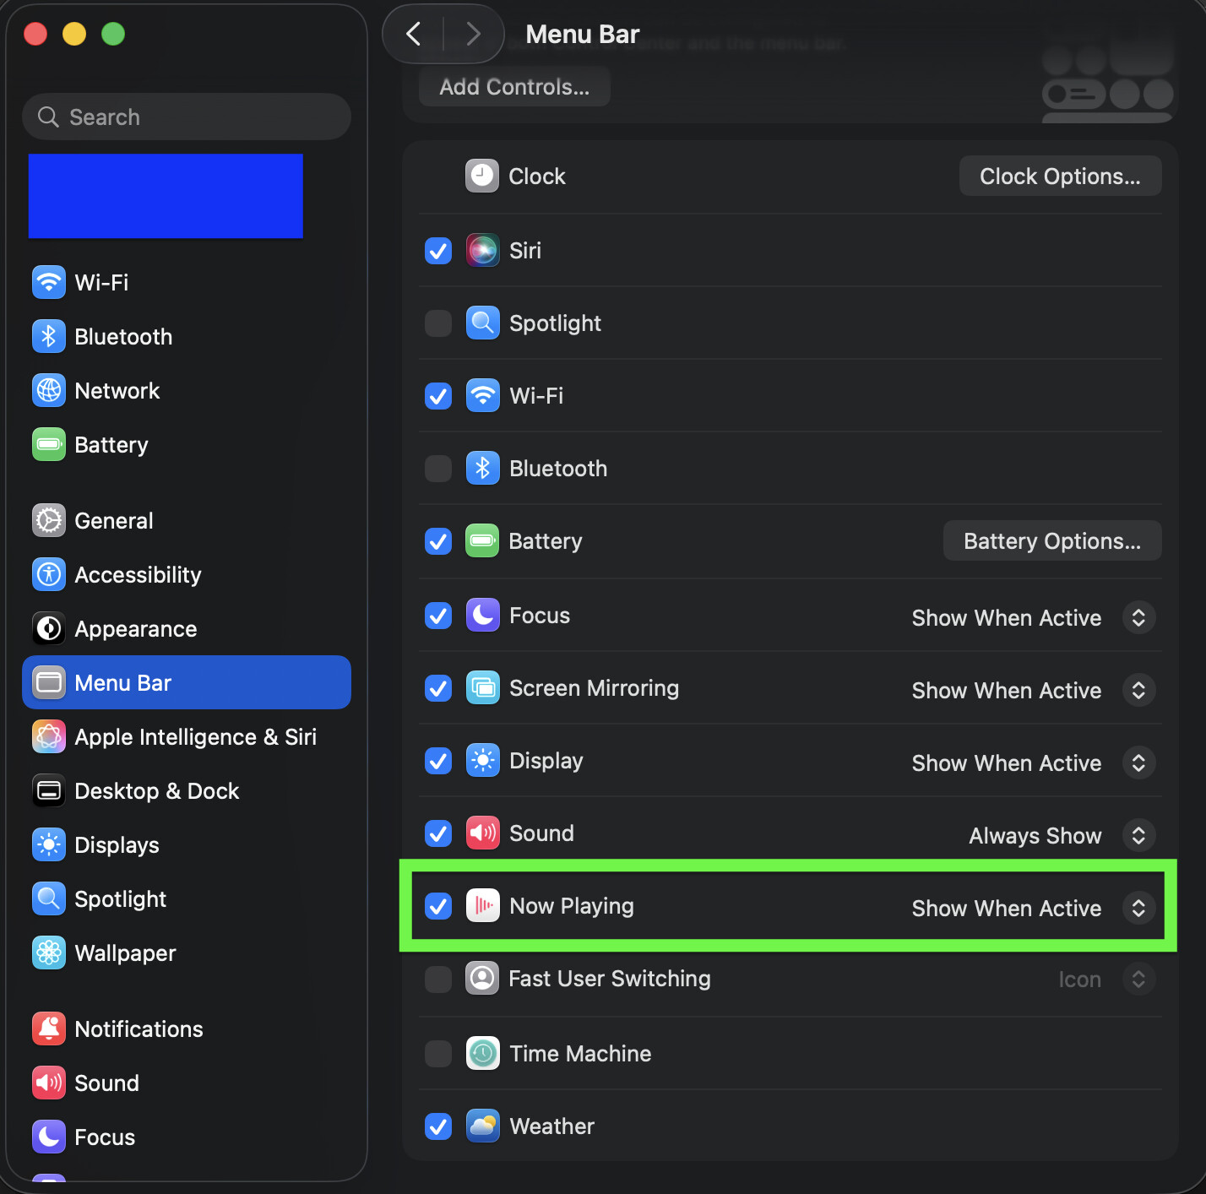Open Screen Mirroring's Show When Active dropdown

coord(1138,690)
